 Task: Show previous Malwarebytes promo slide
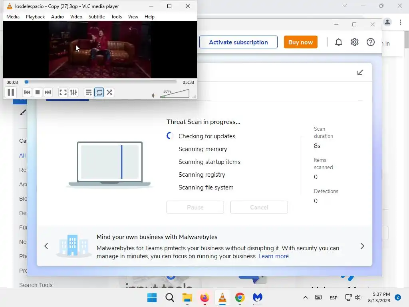point(46,246)
